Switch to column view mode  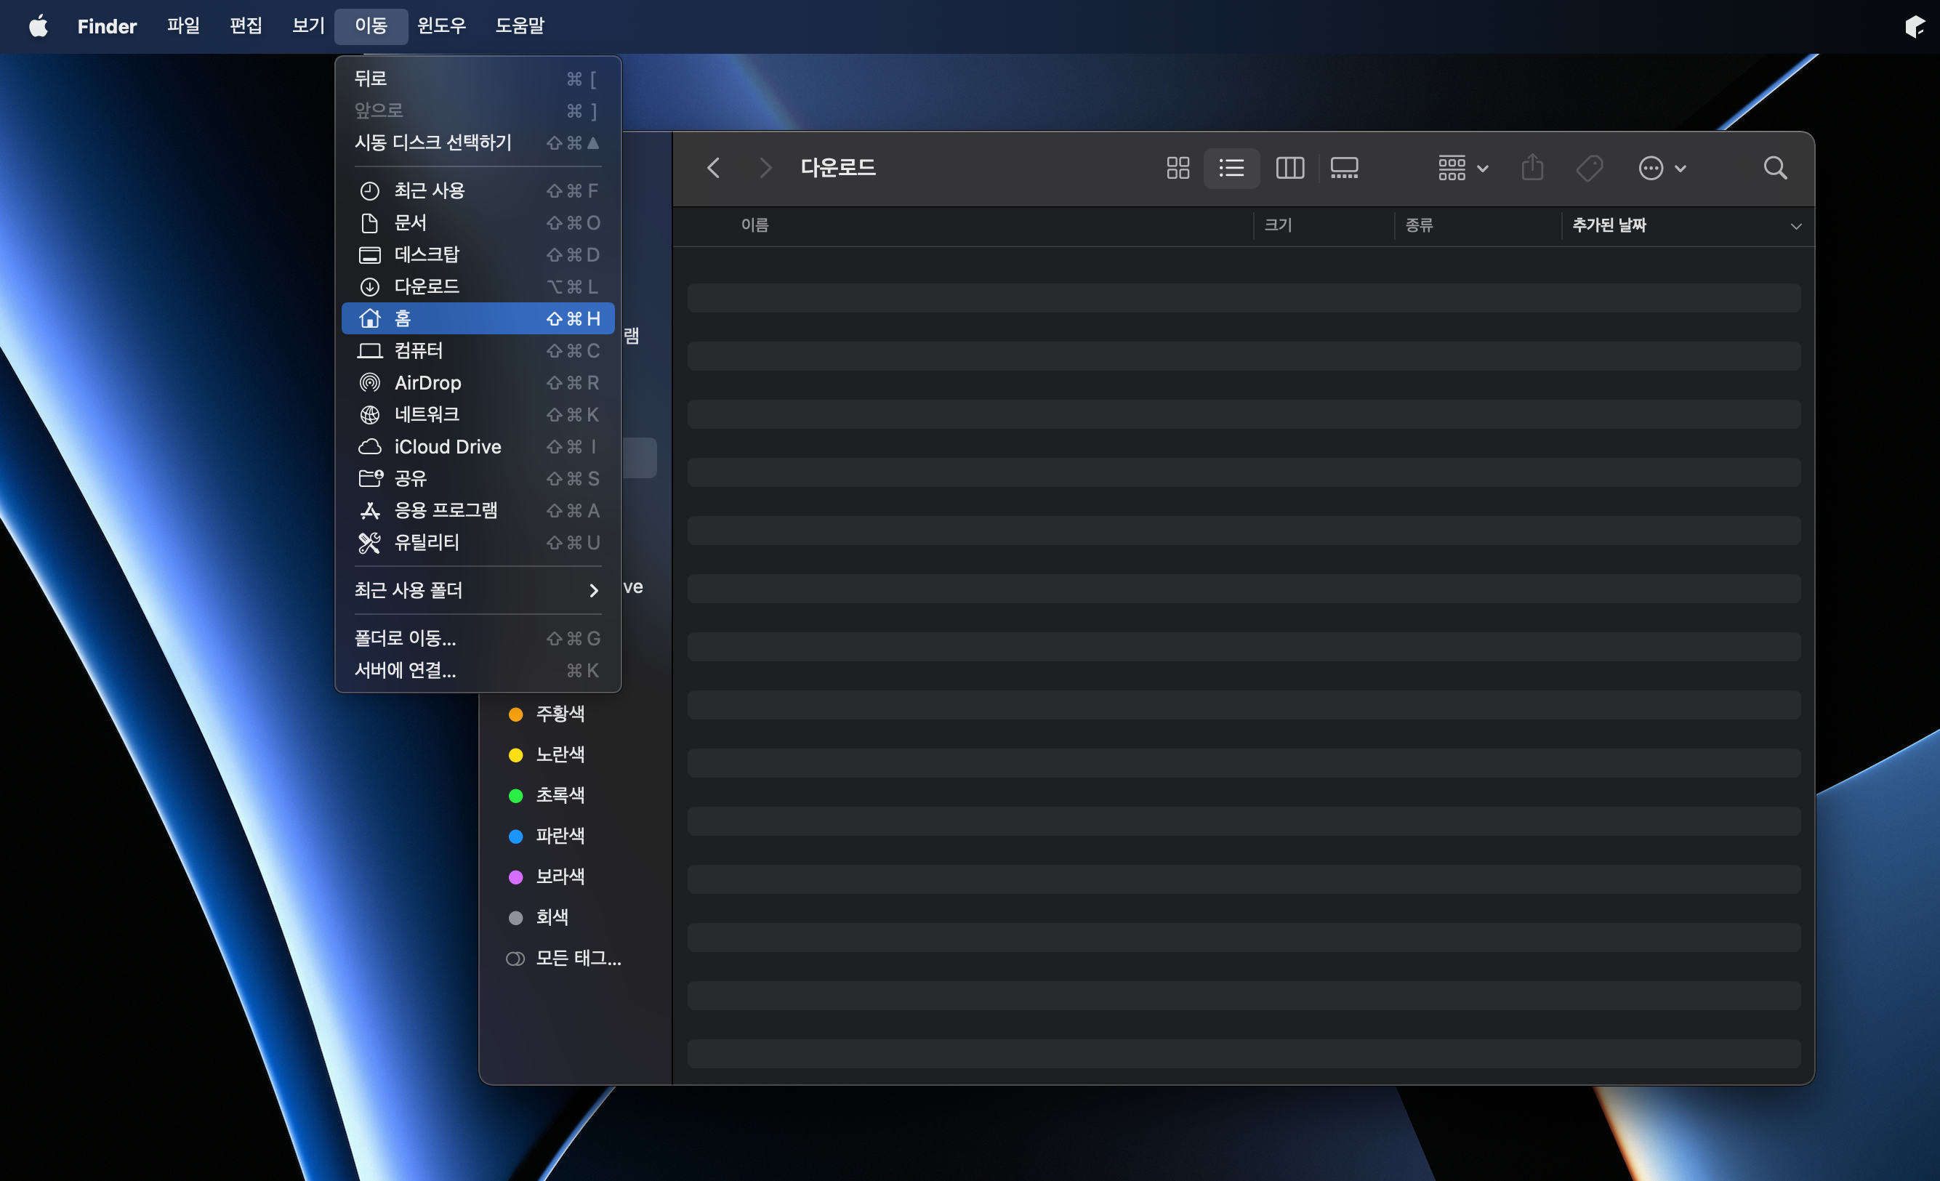[x=1289, y=168]
